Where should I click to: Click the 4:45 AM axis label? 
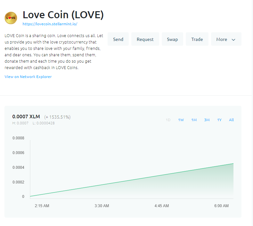[162, 206]
